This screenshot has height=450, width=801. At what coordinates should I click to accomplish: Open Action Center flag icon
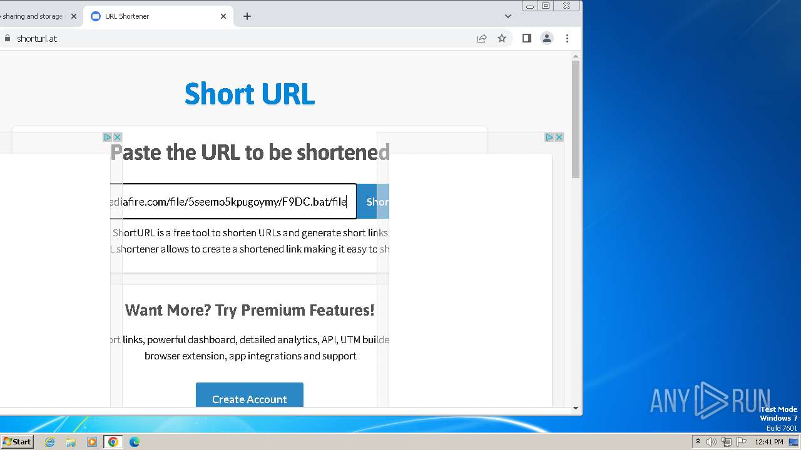(742, 442)
